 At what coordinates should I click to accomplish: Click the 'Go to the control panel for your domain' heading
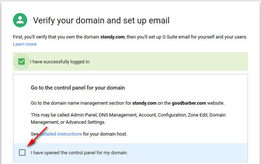[78, 88]
